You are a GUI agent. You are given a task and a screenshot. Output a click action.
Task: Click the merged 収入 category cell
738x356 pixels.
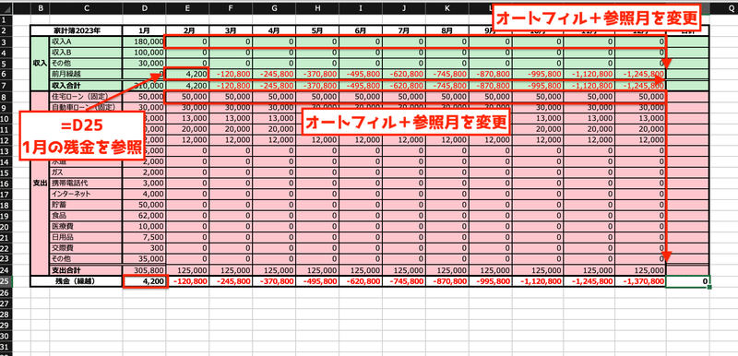40,64
